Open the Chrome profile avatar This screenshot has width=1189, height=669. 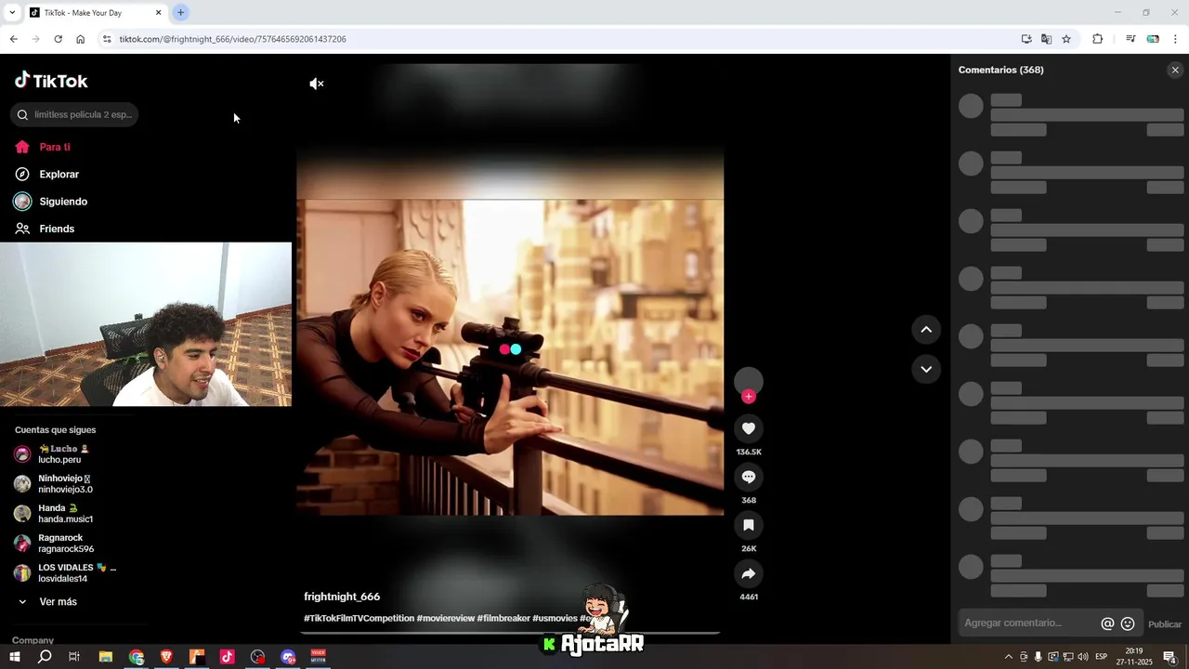tap(1153, 39)
